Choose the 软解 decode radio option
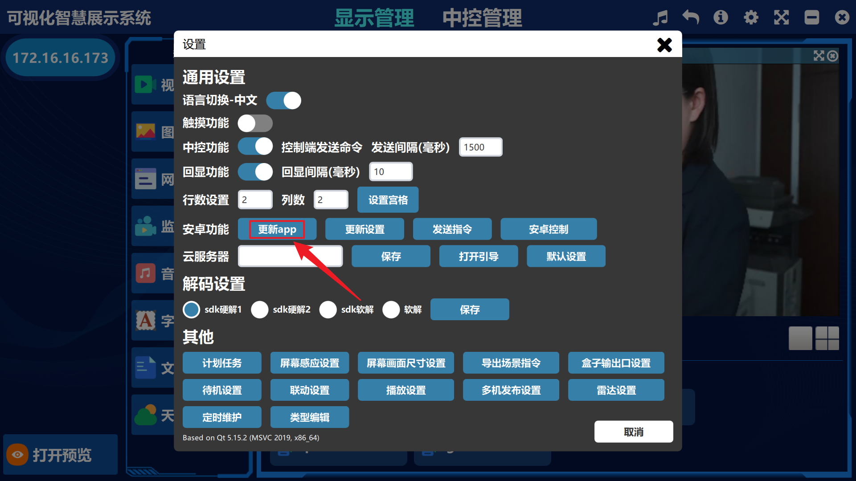856x481 pixels. click(x=391, y=310)
